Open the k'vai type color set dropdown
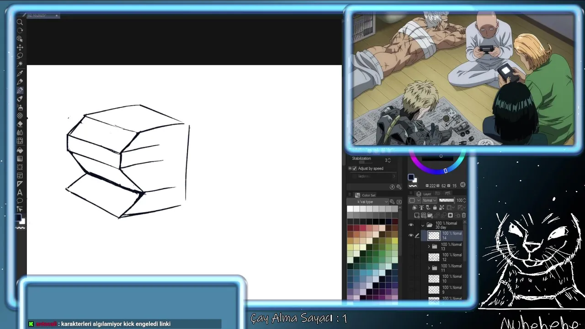 (367, 202)
